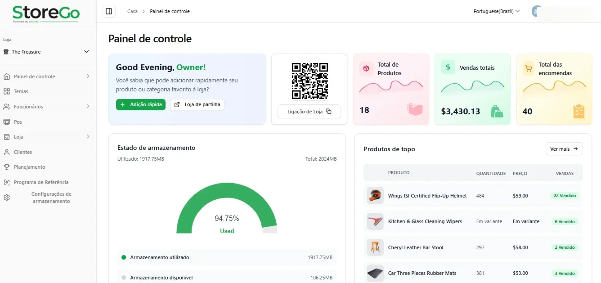
Task: Open The Treasure store selector dropdown
Action: (46, 52)
